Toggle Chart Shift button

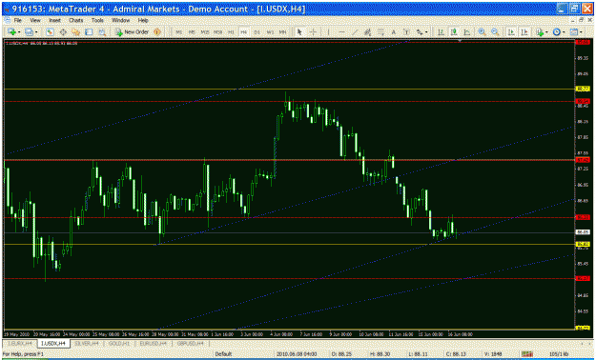click(524, 32)
